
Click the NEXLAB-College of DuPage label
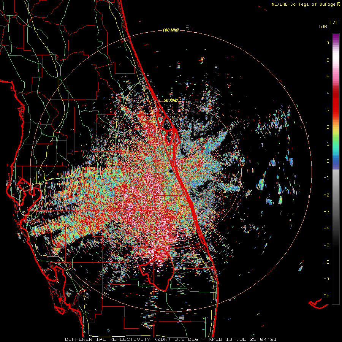pyautogui.click(x=304, y=4)
